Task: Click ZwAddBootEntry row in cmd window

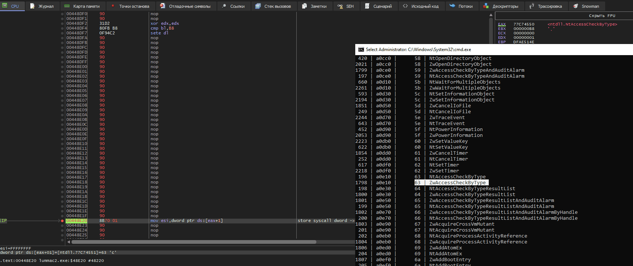Action: (450, 259)
